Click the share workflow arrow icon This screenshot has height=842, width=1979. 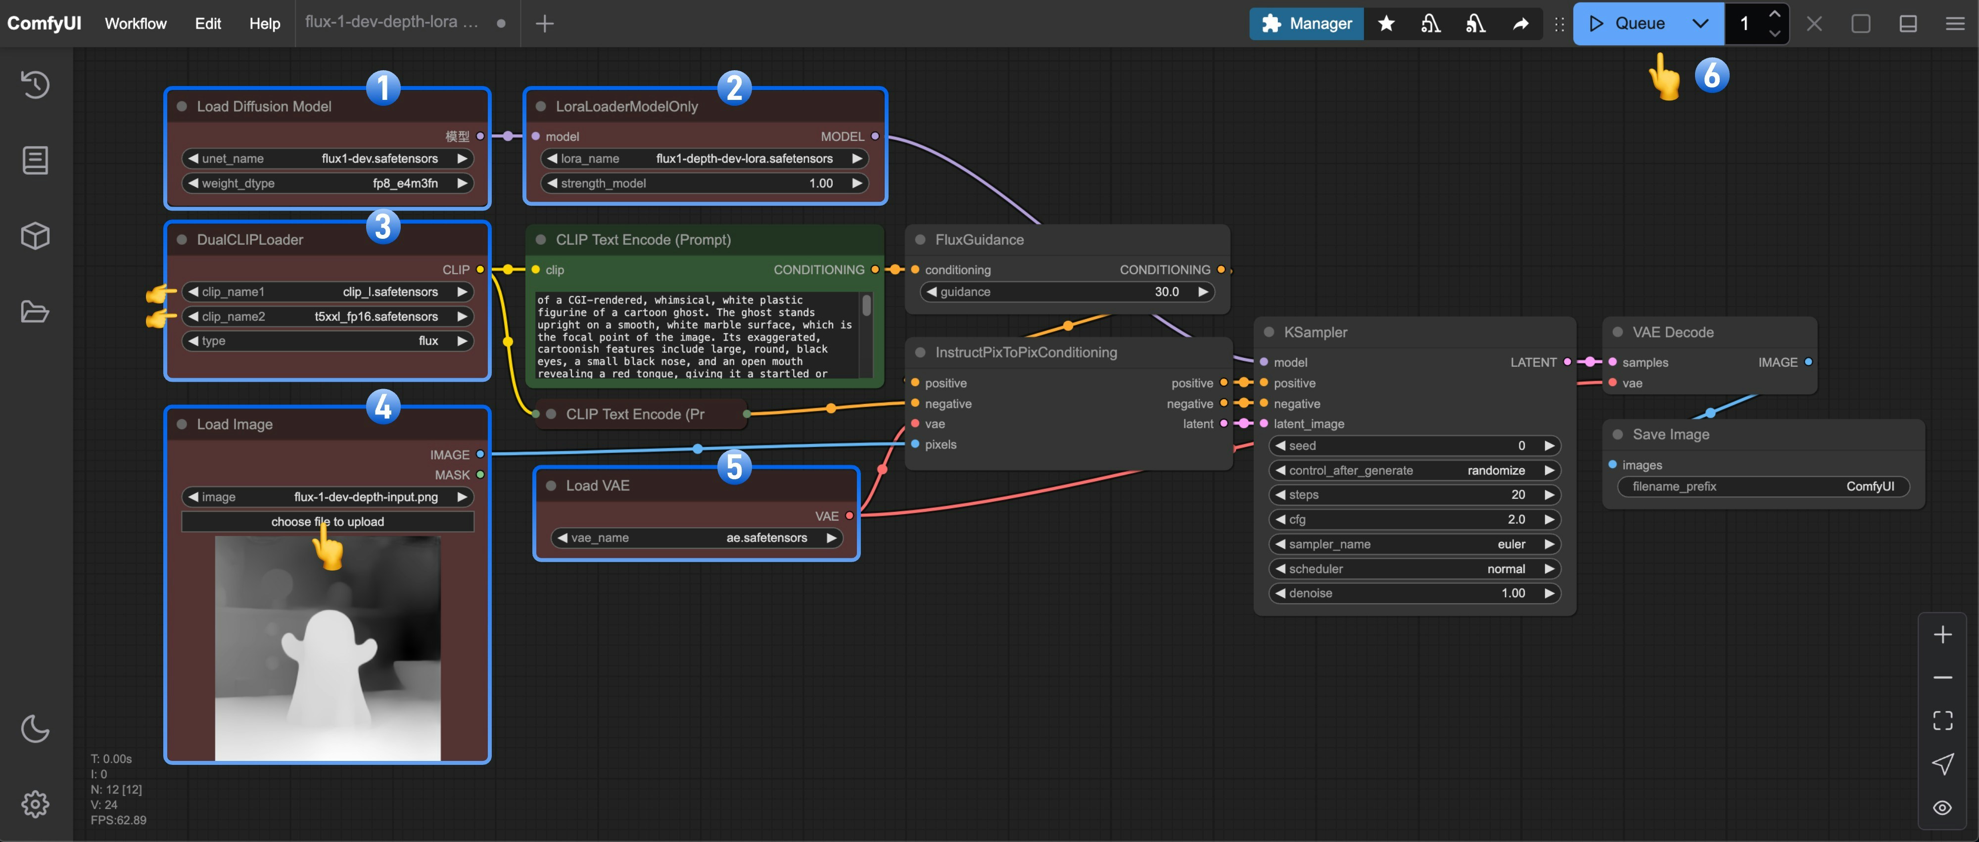click(x=1521, y=24)
